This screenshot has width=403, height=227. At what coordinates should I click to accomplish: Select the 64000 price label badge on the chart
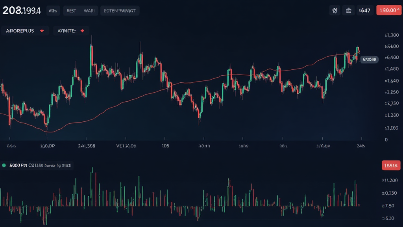[369, 59]
